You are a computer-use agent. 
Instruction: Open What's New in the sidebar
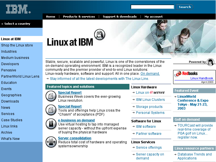10,139
